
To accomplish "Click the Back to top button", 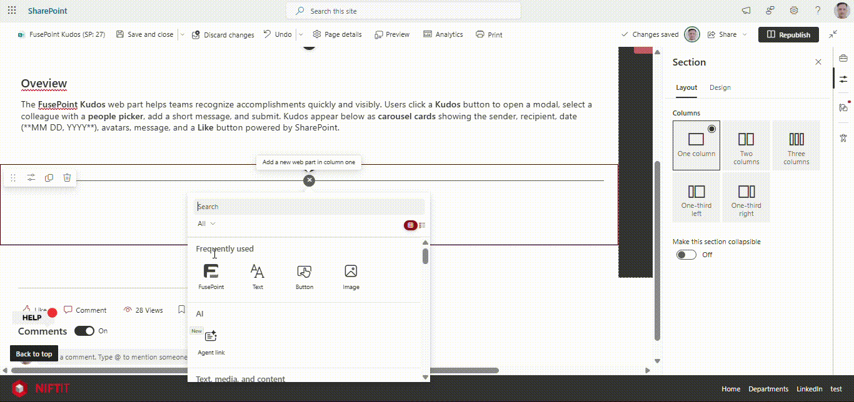I will [x=34, y=354].
